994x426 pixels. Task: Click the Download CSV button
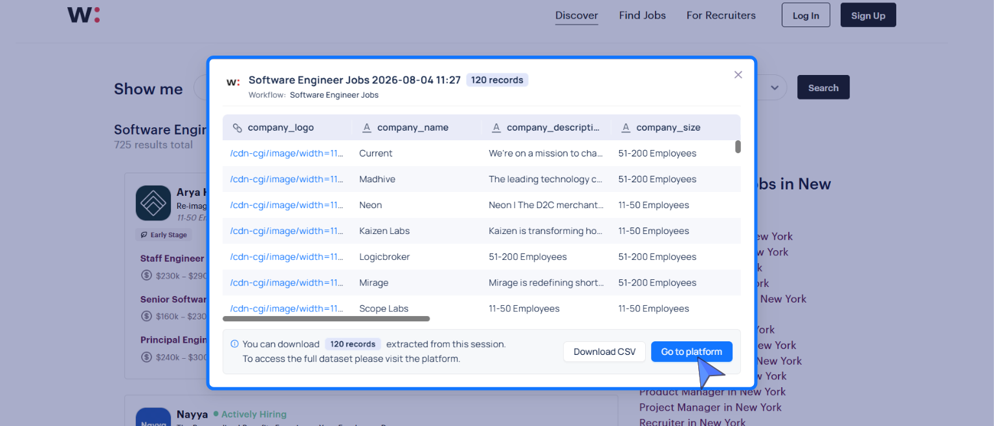click(x=604, y=352)
